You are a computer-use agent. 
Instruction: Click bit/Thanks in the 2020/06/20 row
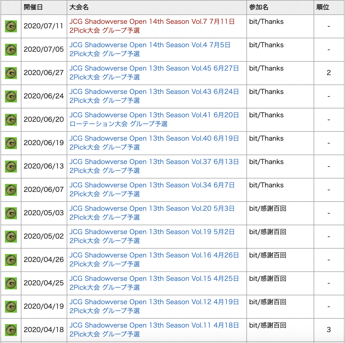coord(266,115)
